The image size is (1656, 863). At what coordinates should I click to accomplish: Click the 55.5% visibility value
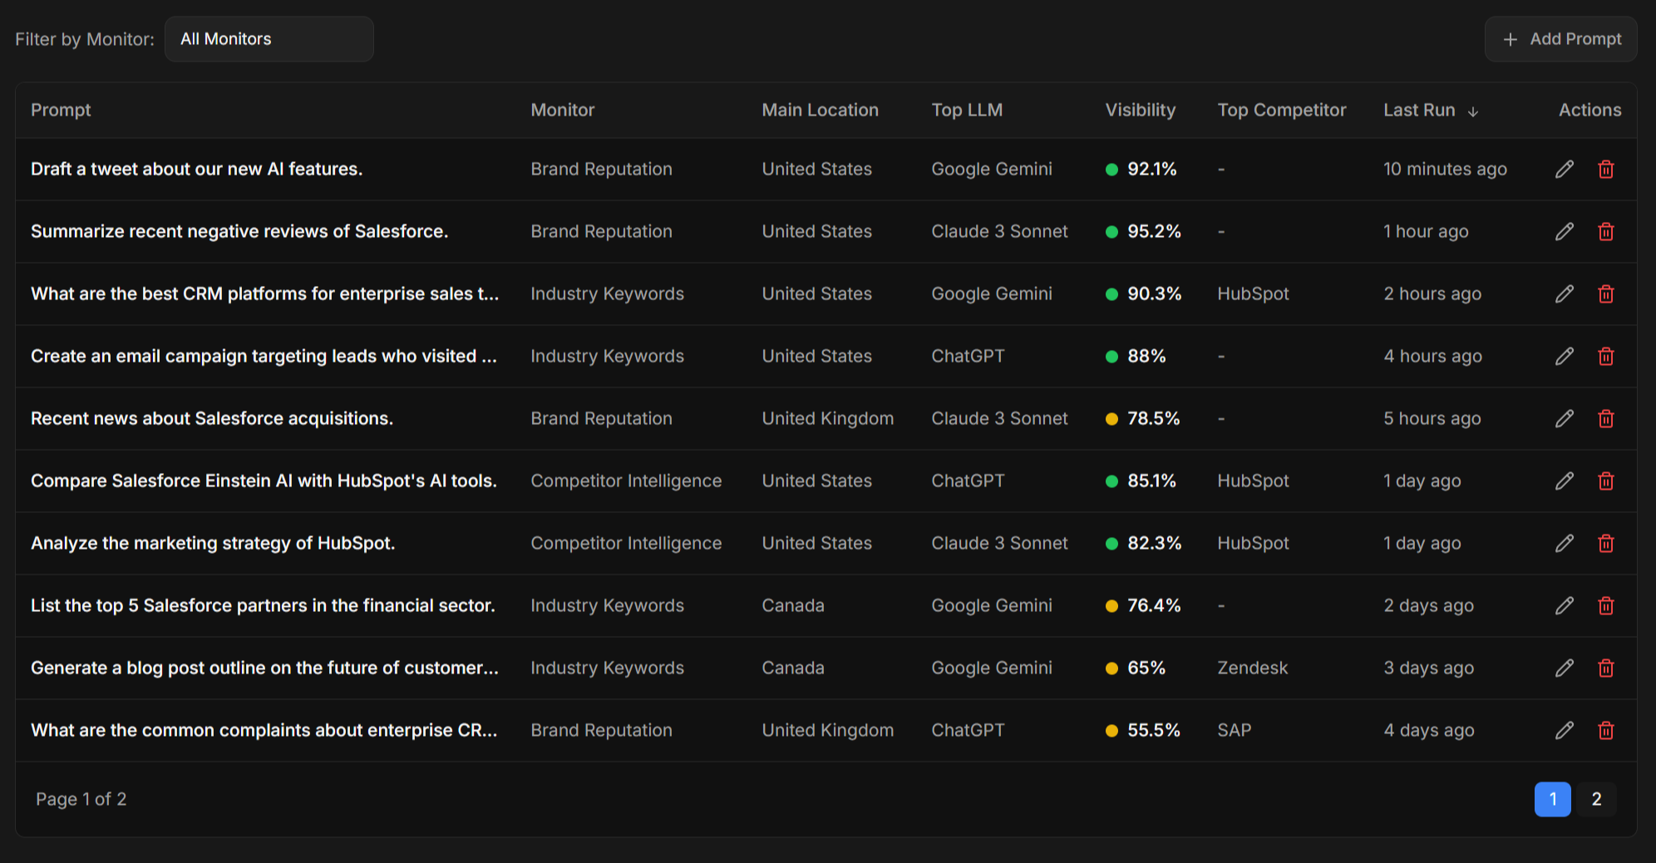[1154, 730]
